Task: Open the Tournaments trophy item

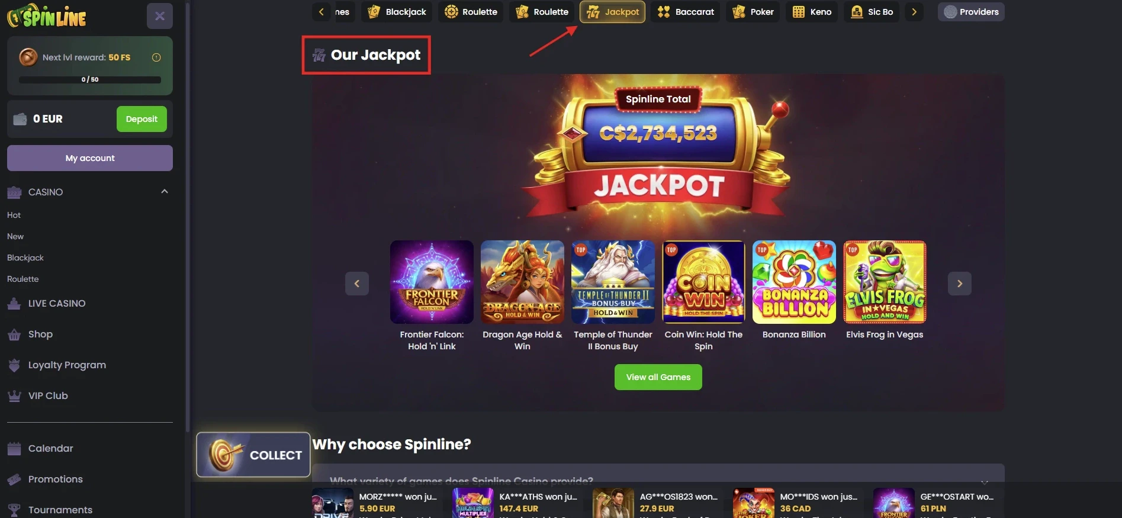Action: point(60,510)
